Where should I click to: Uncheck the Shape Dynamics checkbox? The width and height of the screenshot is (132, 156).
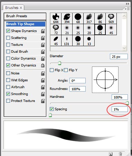pos(8,31)
